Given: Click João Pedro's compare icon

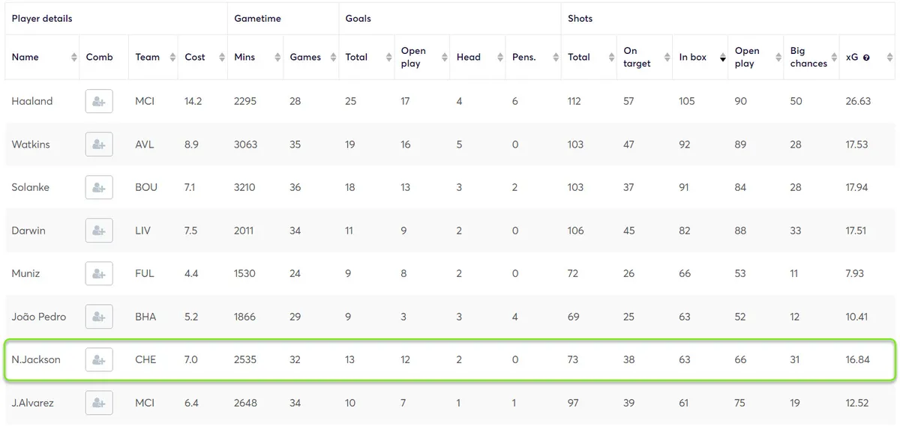Looking at the screenshot, I should (x=99, y=317).
